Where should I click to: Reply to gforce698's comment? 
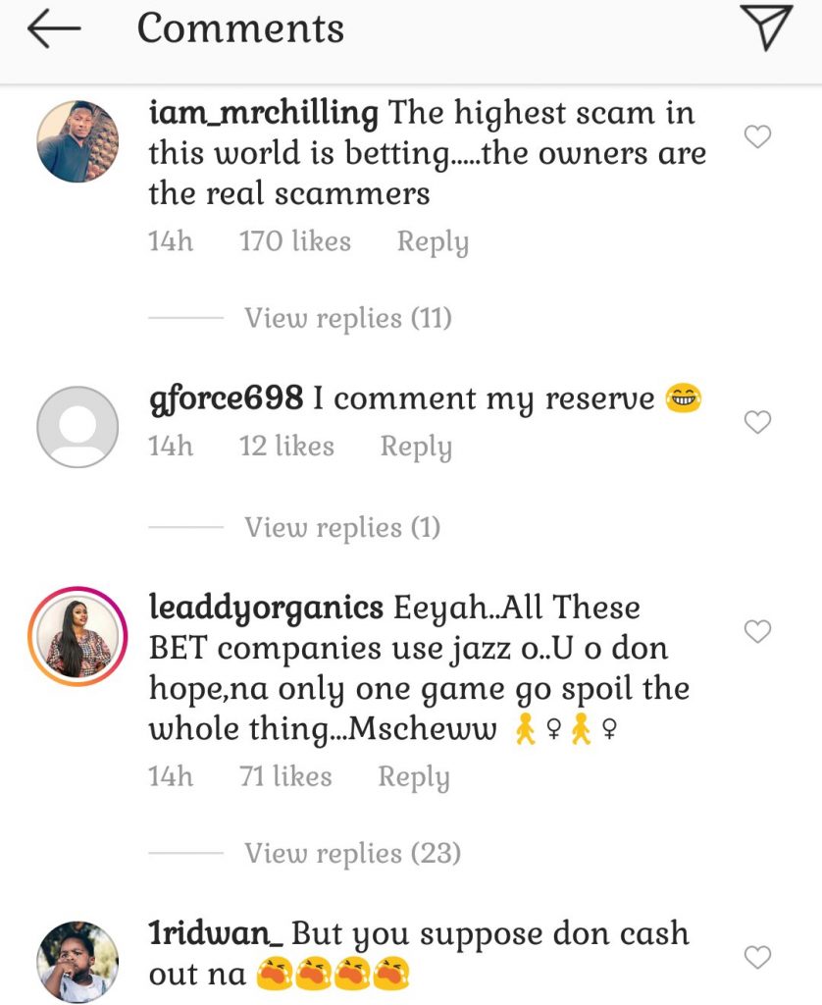coord(416,447)
